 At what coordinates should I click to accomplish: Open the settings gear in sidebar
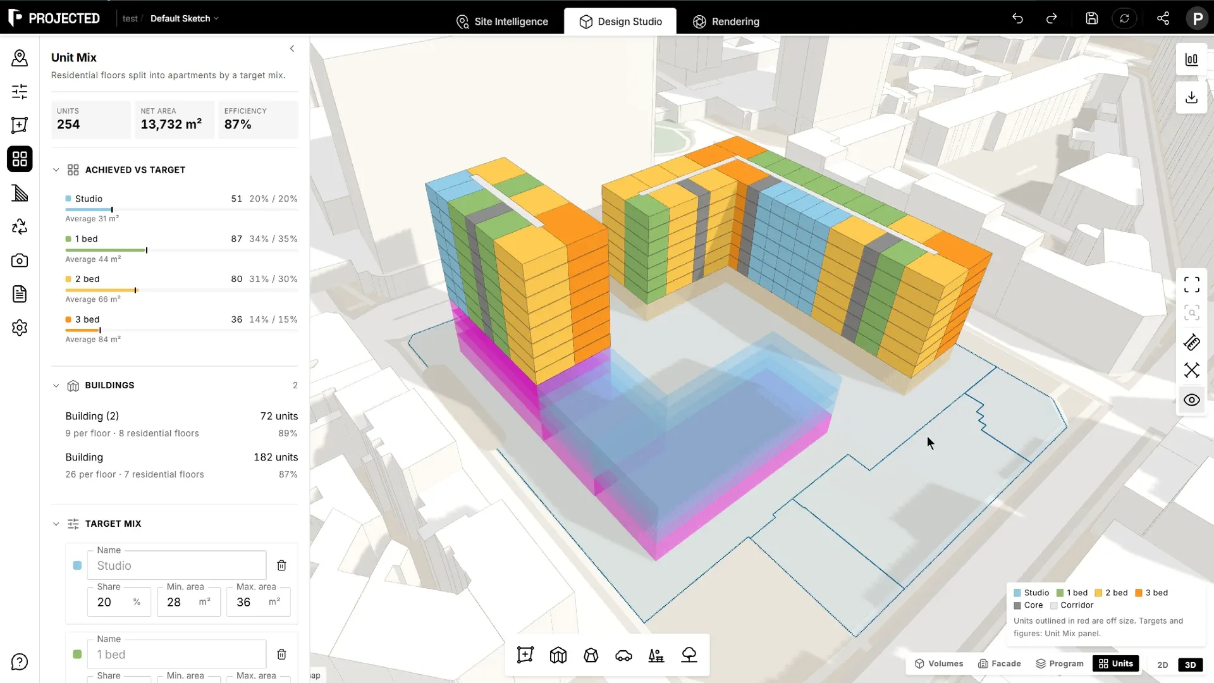pyautogui.click(x=20, y=328)
